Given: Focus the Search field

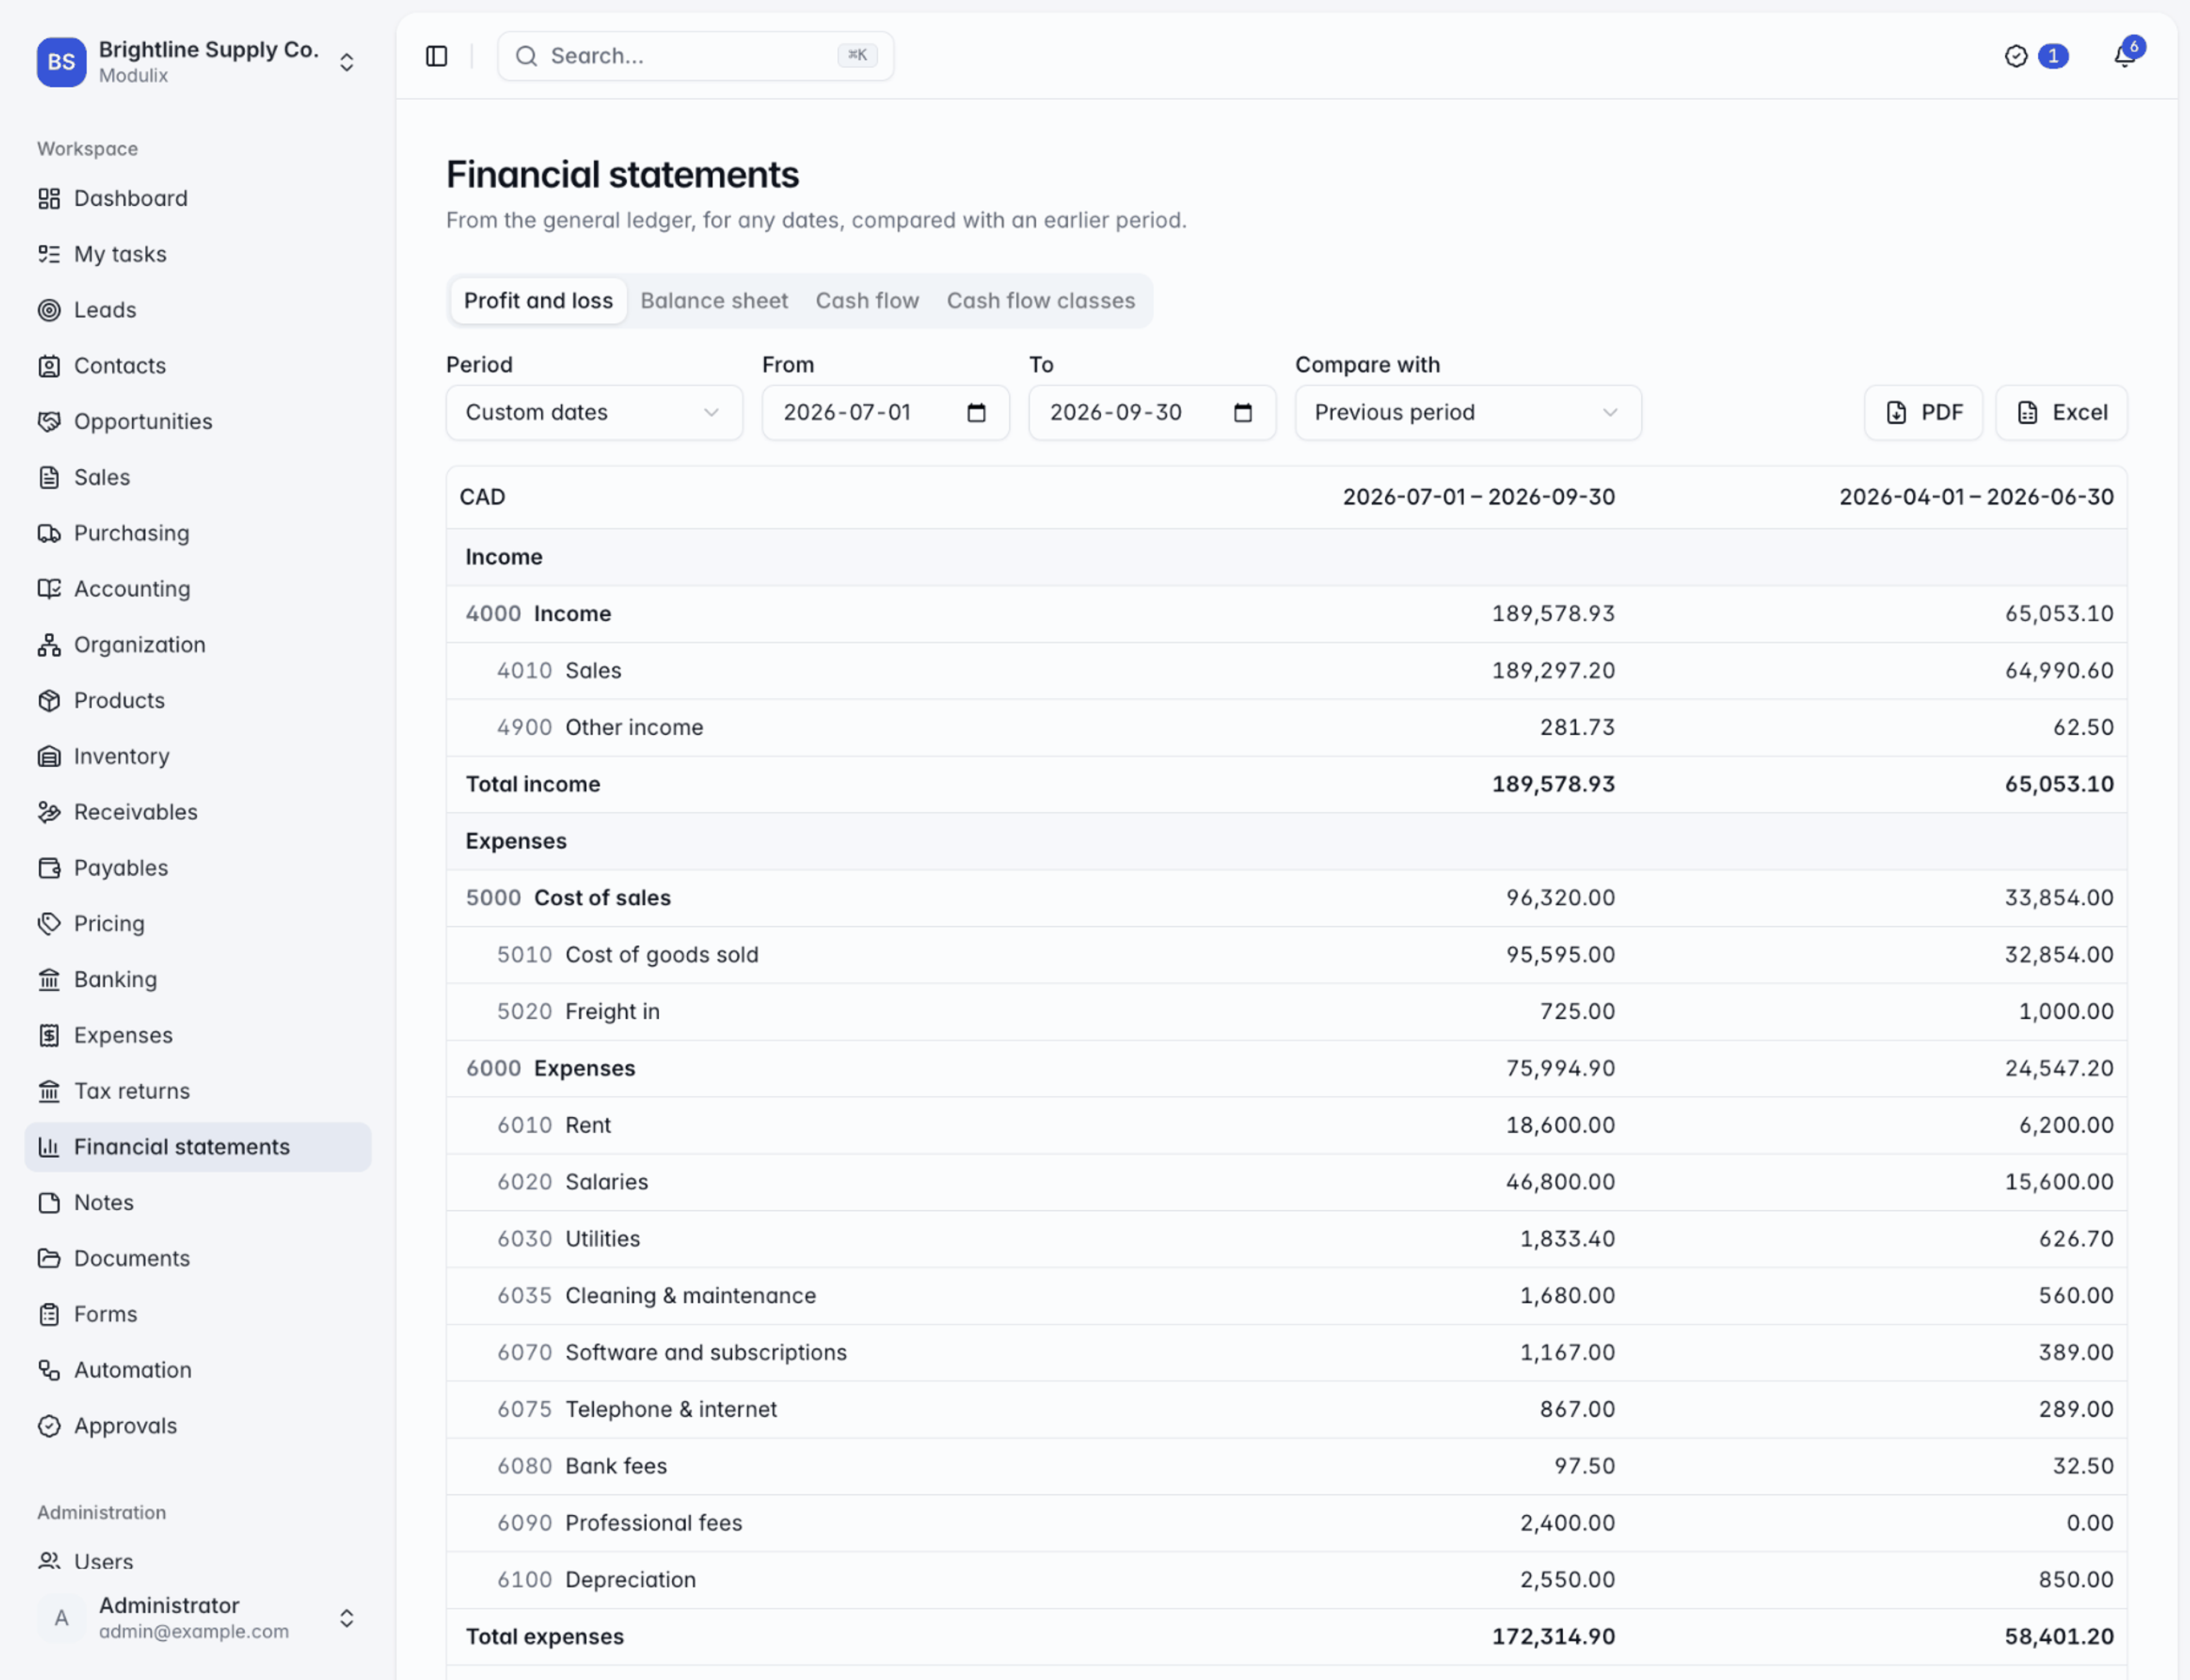Looking at the screenshot, I should point(695,56).
